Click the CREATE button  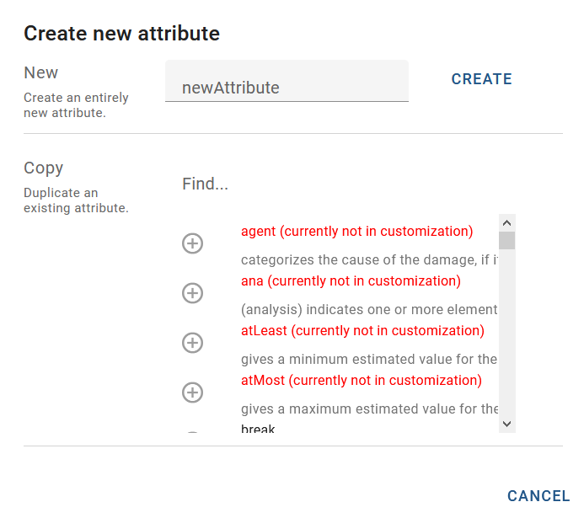click(x=481, y=79)
